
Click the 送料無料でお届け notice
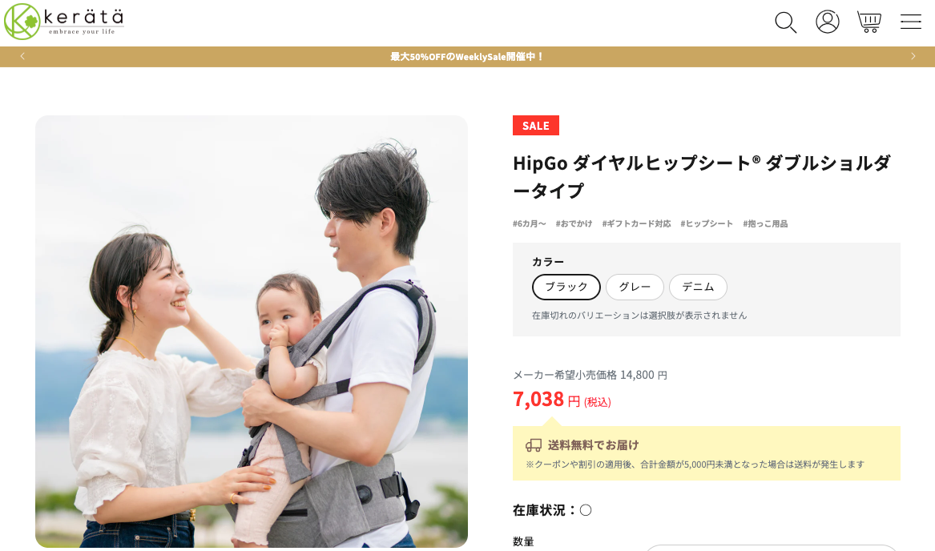[x=706, y=453]
